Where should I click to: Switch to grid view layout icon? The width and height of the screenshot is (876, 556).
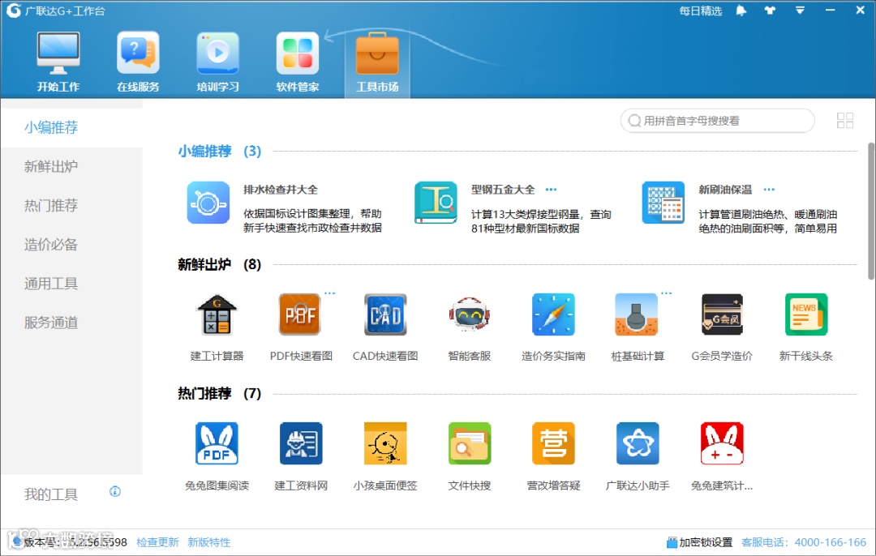click(x=844, y=121)
